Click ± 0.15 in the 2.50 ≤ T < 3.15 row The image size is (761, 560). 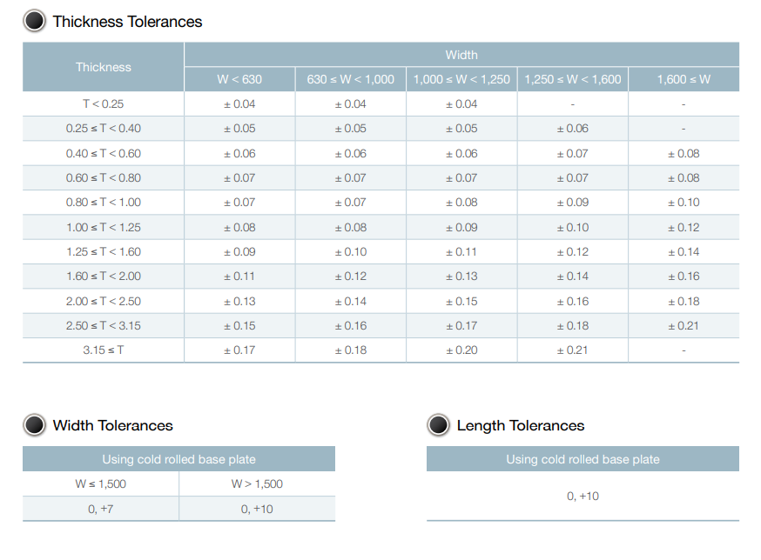(x=239, y=326)
